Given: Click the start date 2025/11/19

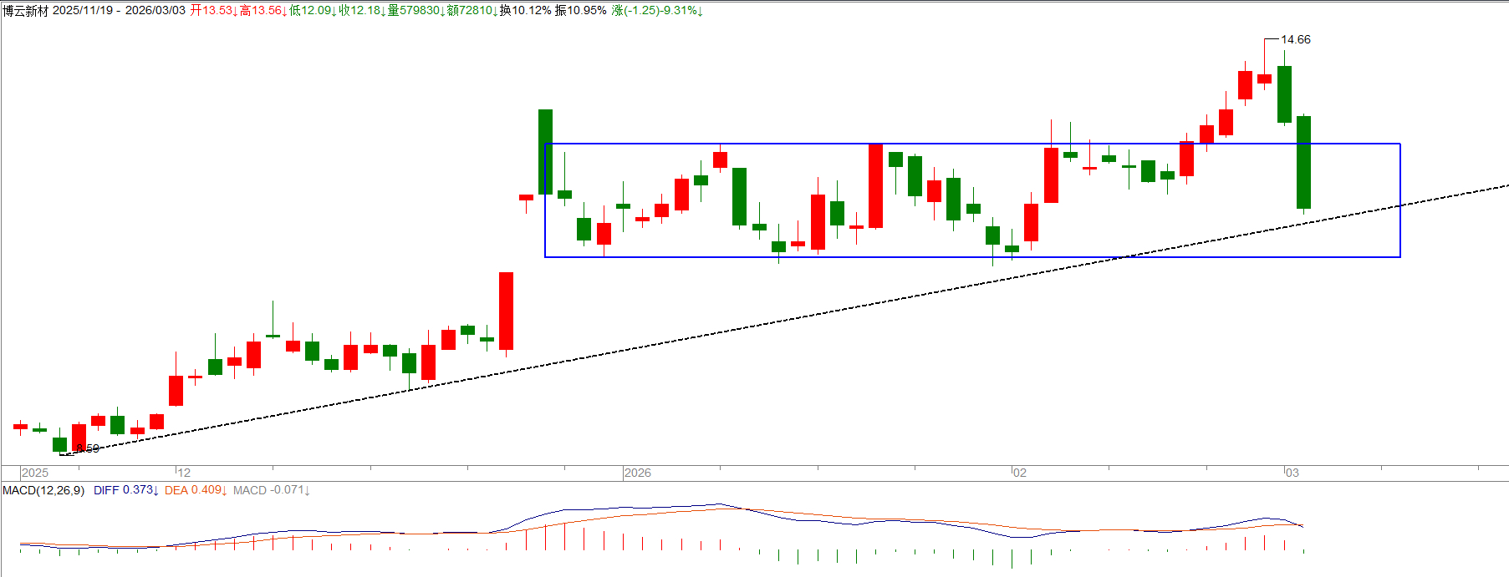Looking at the screenshot, I should click(x=83, y=11).
